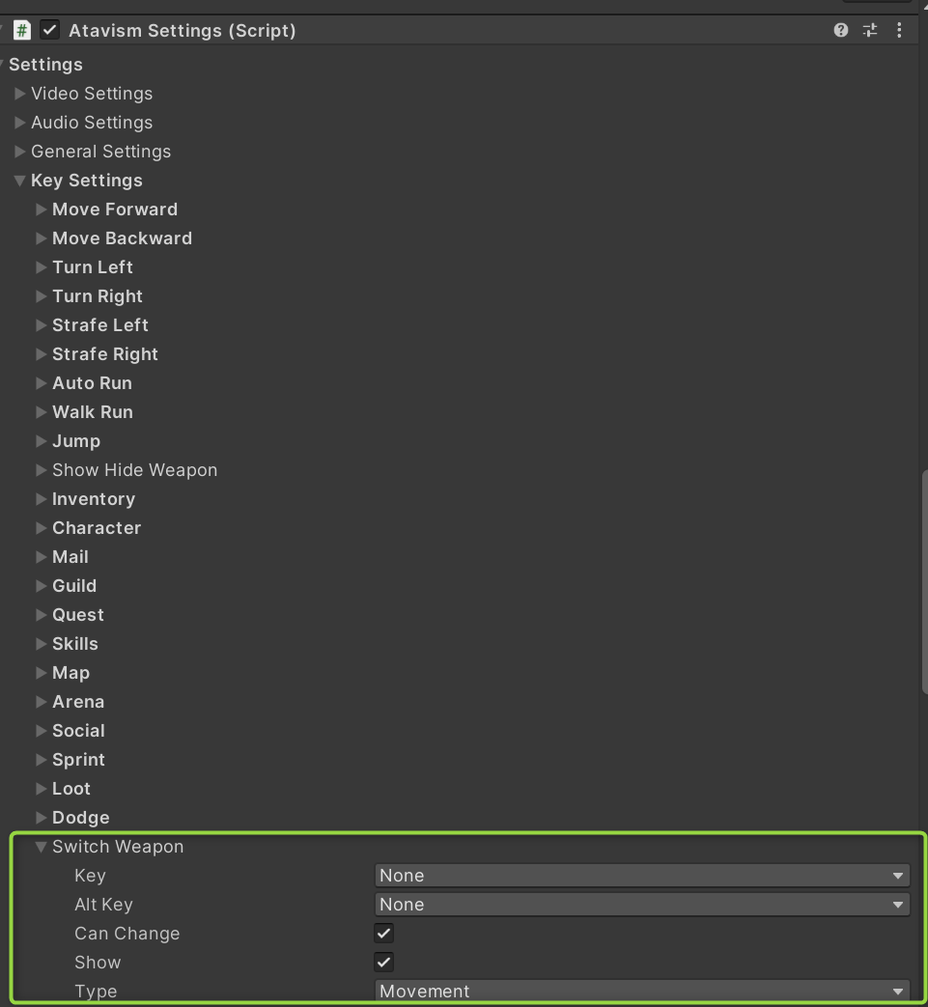928x1007 pixels.
Task: Expand the Show Hide Weapon entry
Action: [x=42, y=470]
